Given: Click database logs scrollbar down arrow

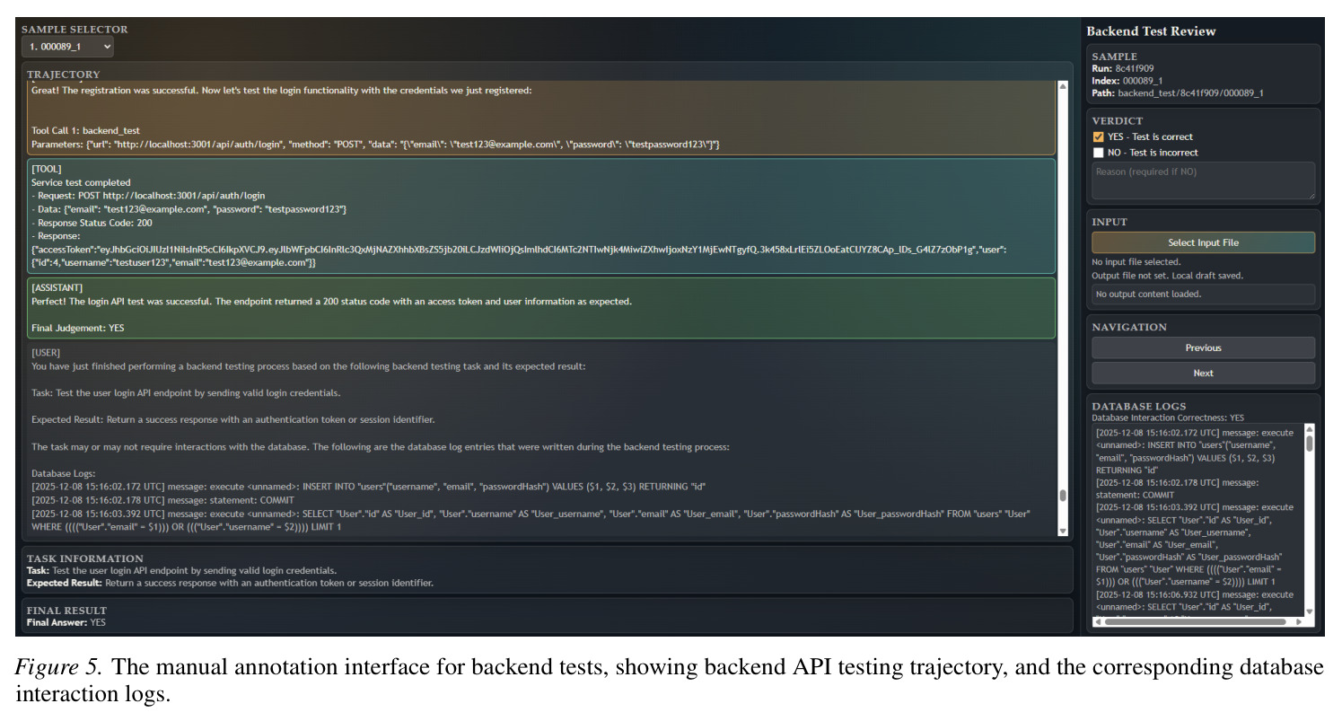Looking at the screenshot, I should [1309, 611].
